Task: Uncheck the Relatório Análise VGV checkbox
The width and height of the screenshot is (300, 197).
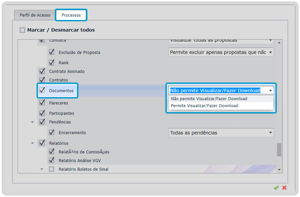Action: 51,160
